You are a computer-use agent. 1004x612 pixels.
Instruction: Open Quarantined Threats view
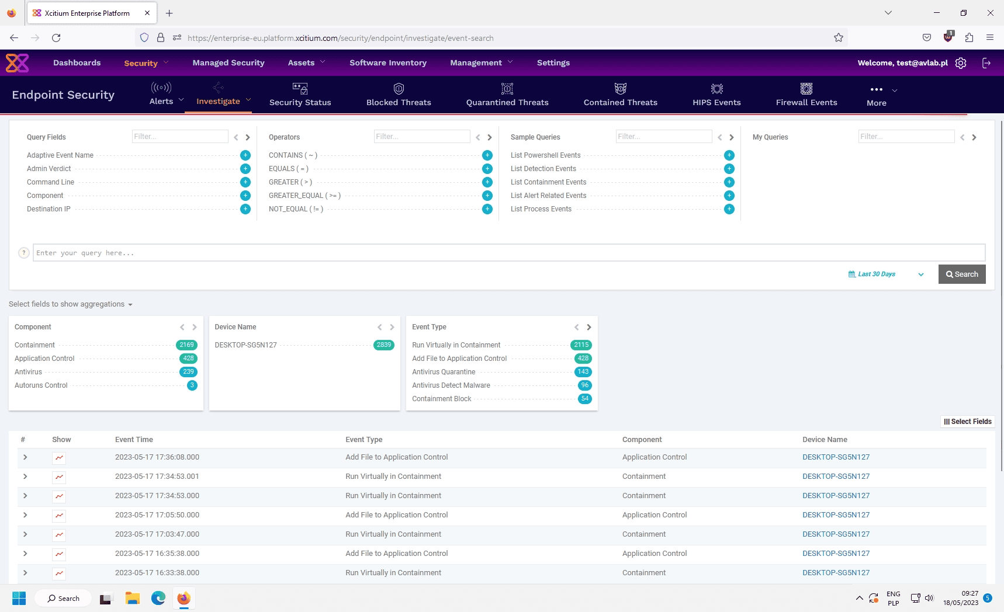(506, 95)
